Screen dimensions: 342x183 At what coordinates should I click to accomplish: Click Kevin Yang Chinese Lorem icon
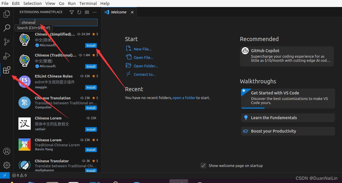tap(25, 145)
